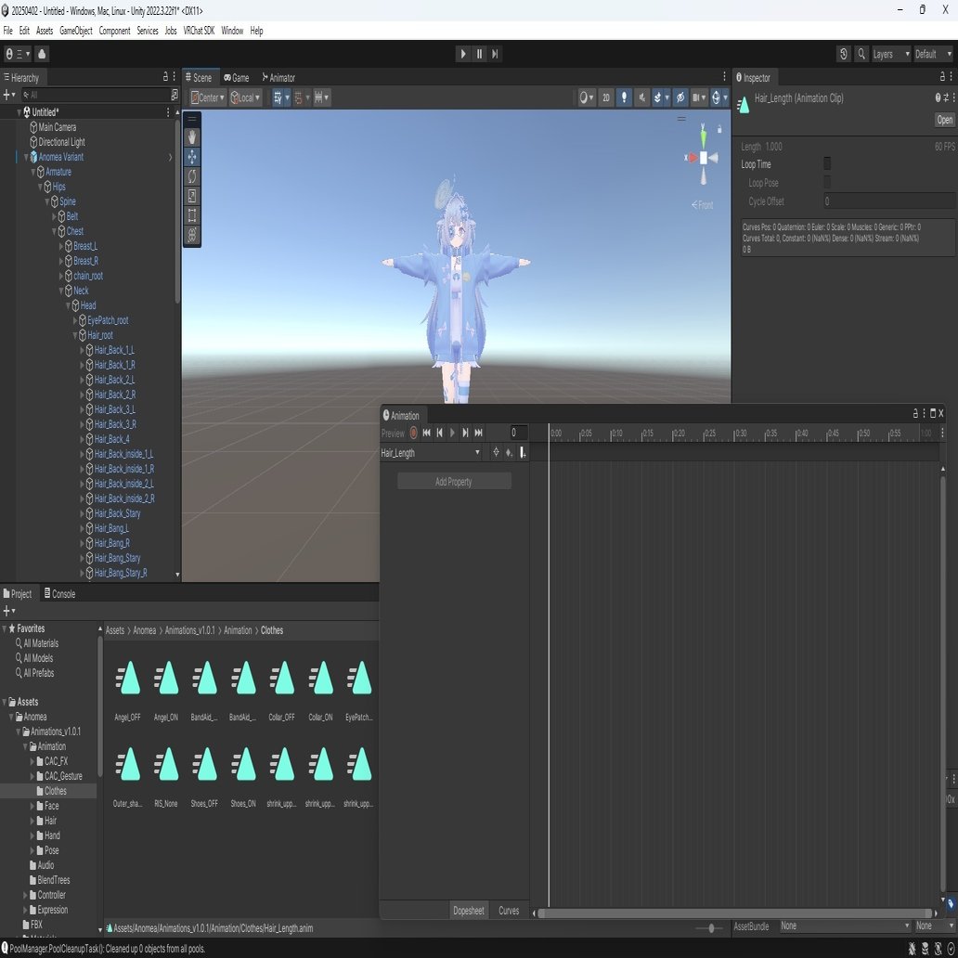958x958 pixels.
Task: Click the frame number input field
Action: coord(518,433)
